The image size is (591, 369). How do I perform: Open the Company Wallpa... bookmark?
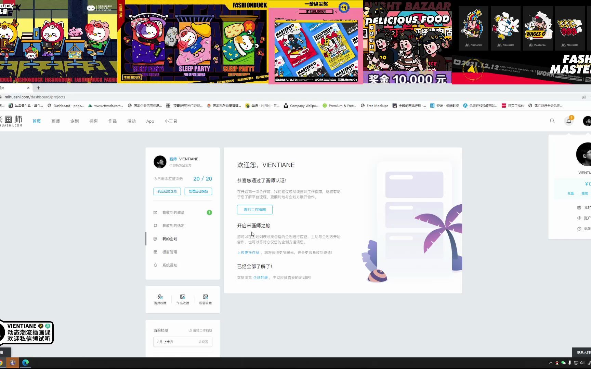(x=301, y=106)
